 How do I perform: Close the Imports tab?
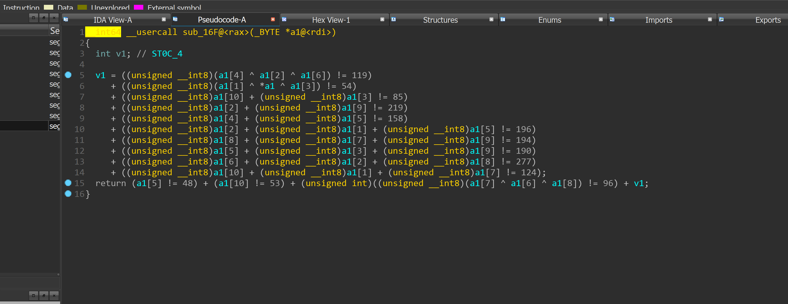tap(710, 20)
